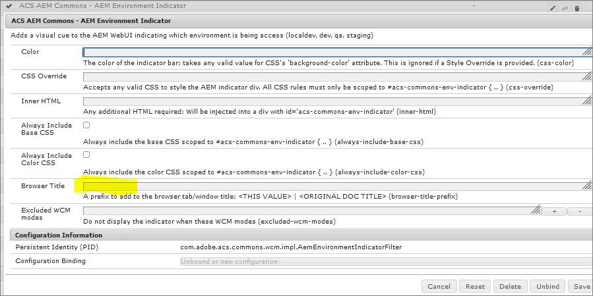
Task: Focus the Color text field
Action: point(337,52)
